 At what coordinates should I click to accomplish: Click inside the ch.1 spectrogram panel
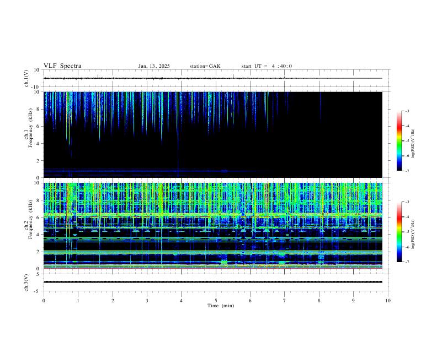[212, 134]
